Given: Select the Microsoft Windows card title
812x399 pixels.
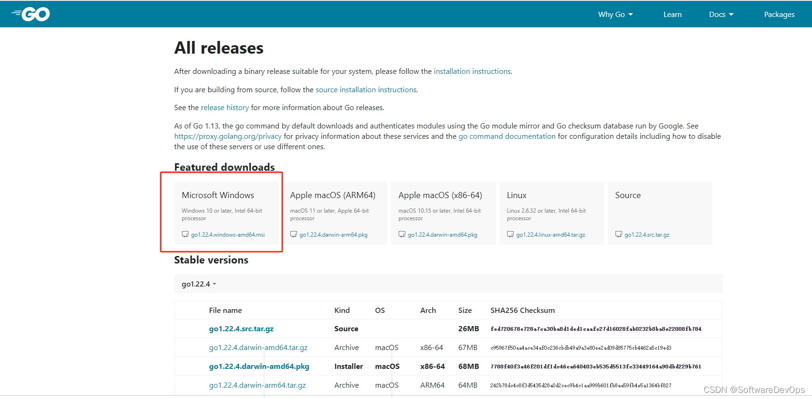Looking at the screenshot, I should coord(218,195).
